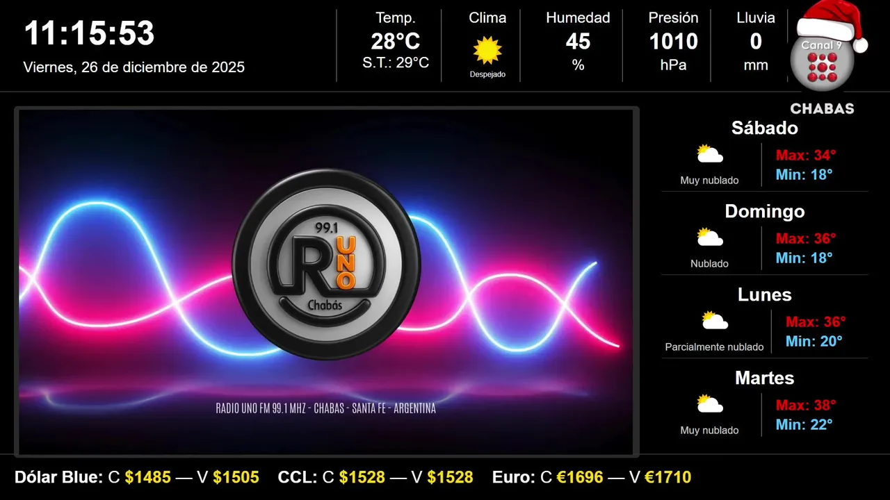Click the CCL label in ticker
The width and height of the screenshot is (890, 500).
click(297, 477)
